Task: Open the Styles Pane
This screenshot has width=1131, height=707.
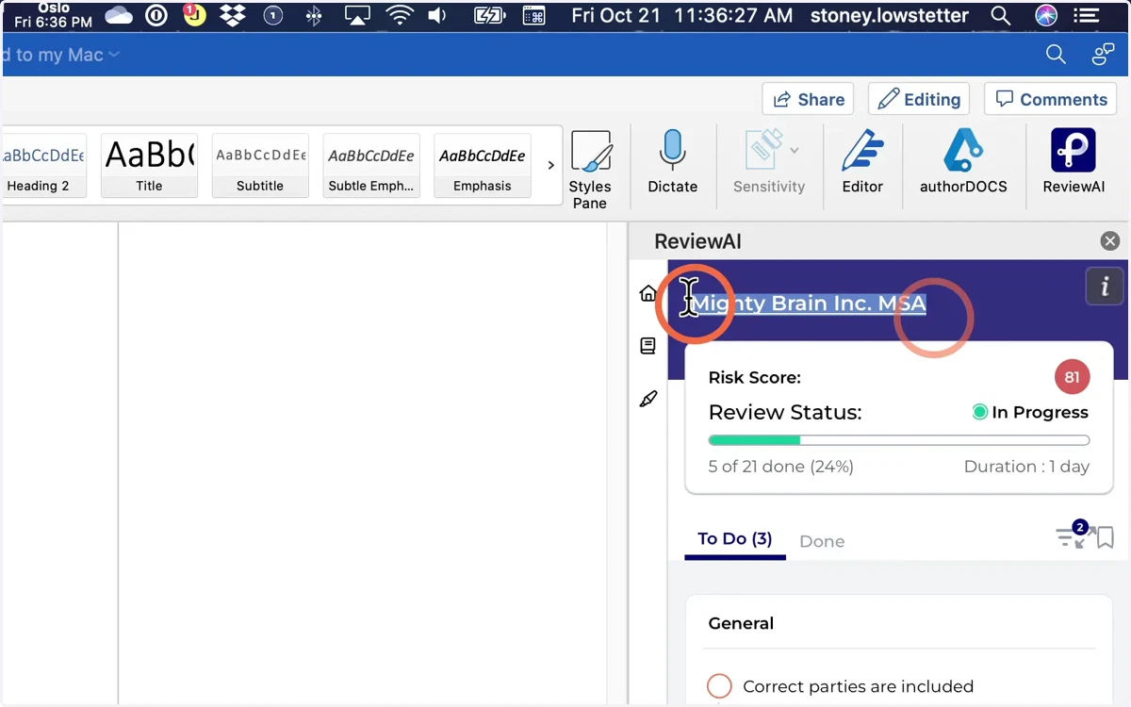Action: click(590, 170)
